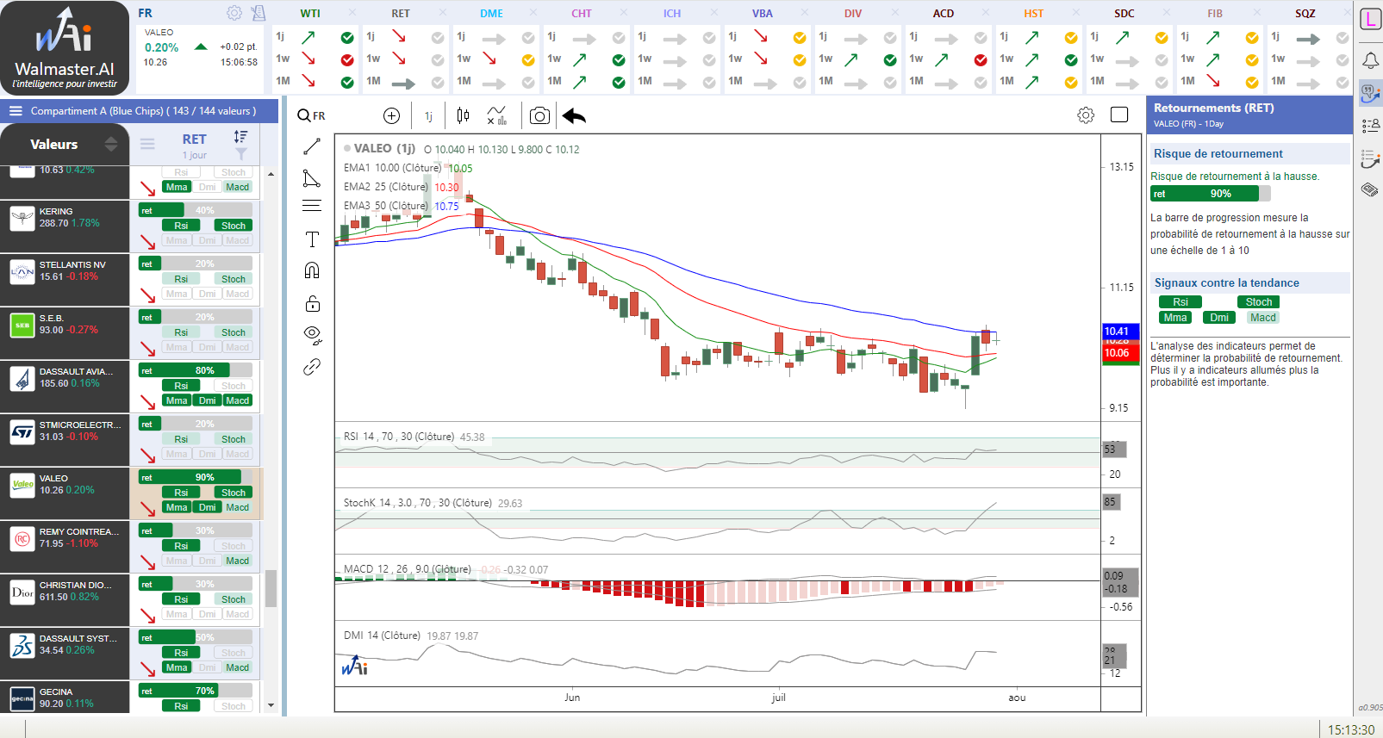Image resolution: width=1383 pixels, height=738 pixels.
Task: Select the SQZ indicator tab
Action: point(1305,14)
